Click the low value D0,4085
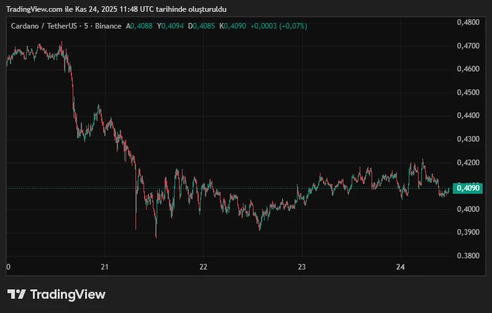Screen dimensions: 492x313 pos(204,26)
